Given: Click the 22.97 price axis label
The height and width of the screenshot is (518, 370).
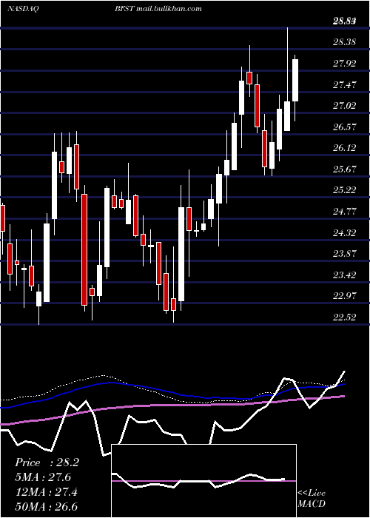Looking at the screenshot, I should pyautogui.click(x=345, y=296).
